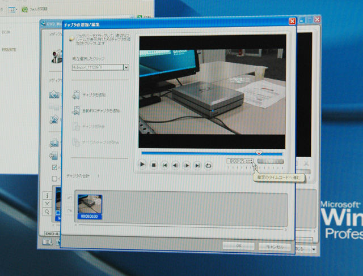
Task: Jump to the start of the clip
Action: (x=164, y=165)
